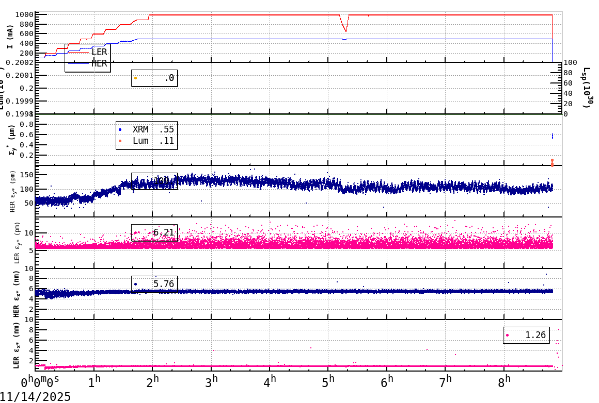Click the 5h time axis tick label

(x=328, y=382)
